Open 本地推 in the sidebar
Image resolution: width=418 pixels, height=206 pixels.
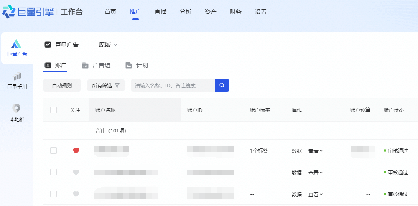(17, 113)
